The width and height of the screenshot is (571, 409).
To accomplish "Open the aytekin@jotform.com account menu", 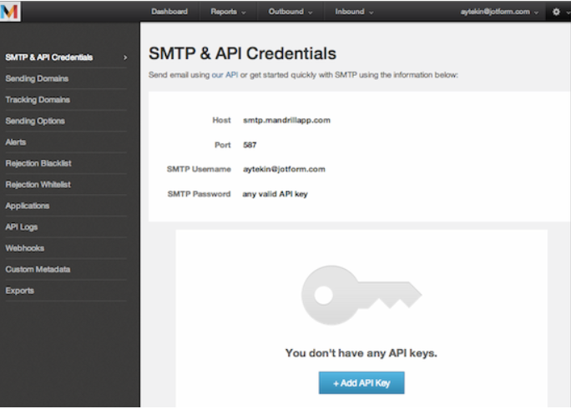I will (499, 12).
